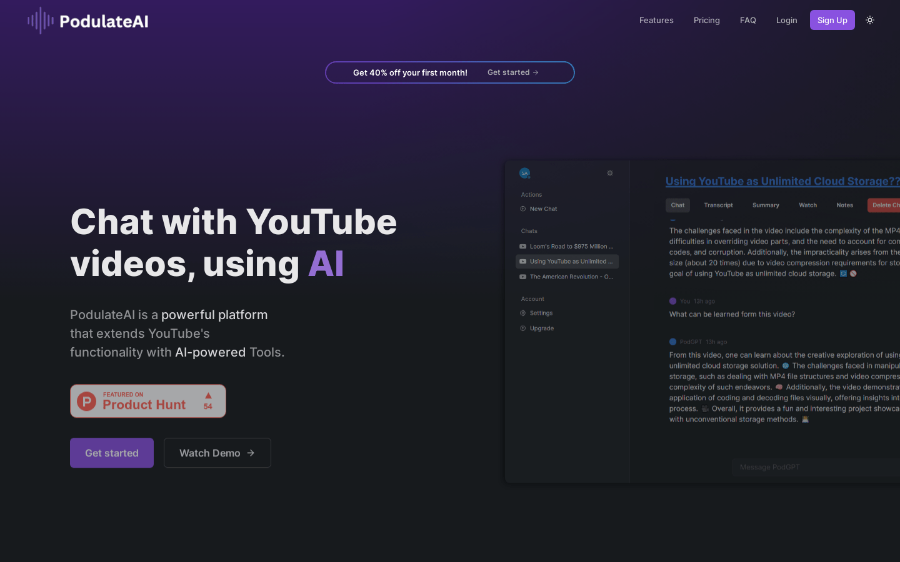
Task: Click the video icon beside Loom's Road chat
Action: (x=523, y=246)
